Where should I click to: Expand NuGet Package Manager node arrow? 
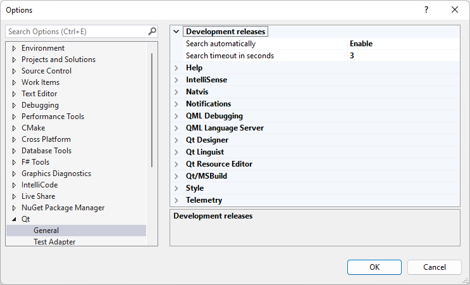tap(14, 208)
